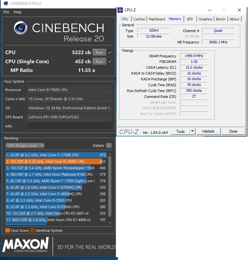Image resolution: width=250 pixels, height=260 pixels.
Task: Switch to the CPU tab in CPU-Z
Action: coord(125,19)
